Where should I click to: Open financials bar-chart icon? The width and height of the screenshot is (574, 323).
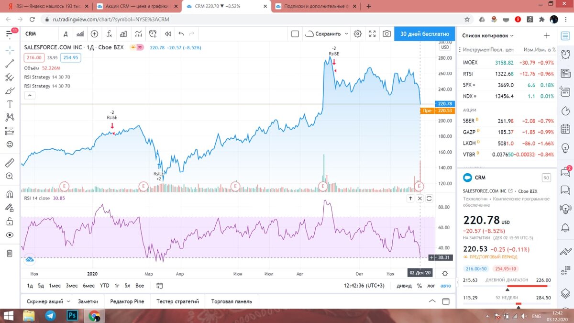click(123, 34)
